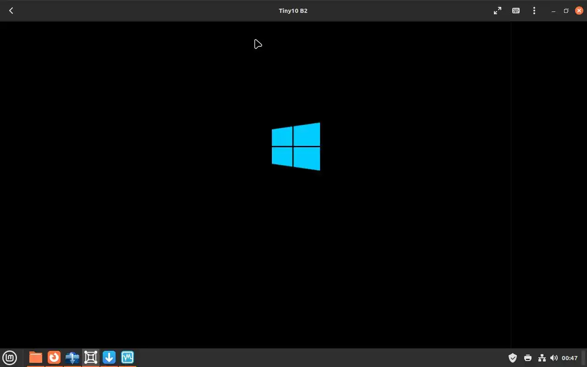Image resolution: width=587 pixels, height=367 pixels.
Task: Open the printer tray icon
Action: click(528, 358)
